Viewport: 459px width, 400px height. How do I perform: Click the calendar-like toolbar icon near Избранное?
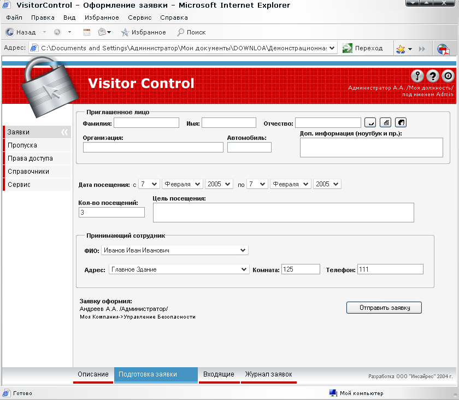pyautogui.click(x=87, y=32)
